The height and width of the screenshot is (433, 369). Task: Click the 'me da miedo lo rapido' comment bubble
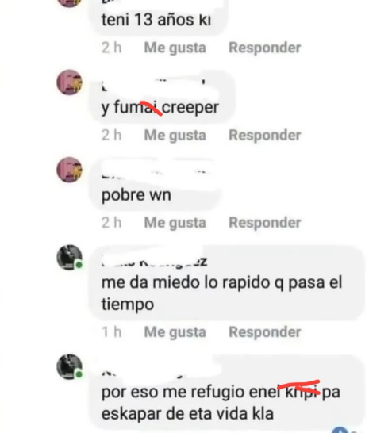[x=227, y=283]
